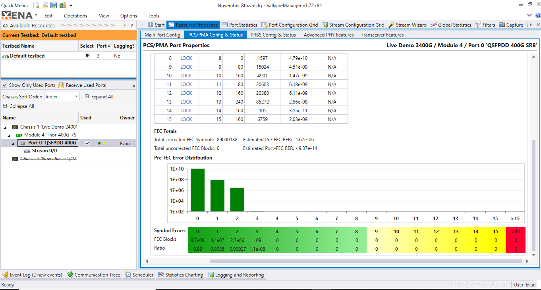Click the New configuration icon in Quick Menu
The image size is (541, 290).
[36, 5]
